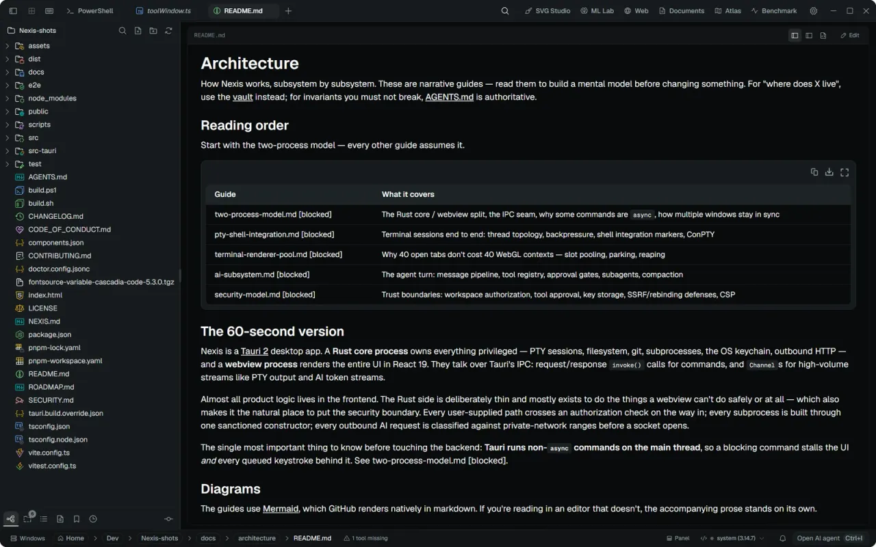Select the architecture breadcrumb segment
This screenshot has width=876, height=547.
pos(257,538)
